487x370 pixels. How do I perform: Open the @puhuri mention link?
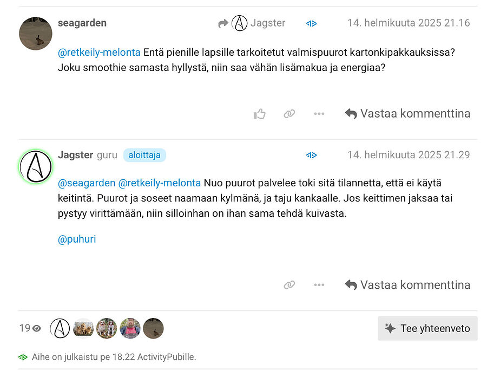77,239
